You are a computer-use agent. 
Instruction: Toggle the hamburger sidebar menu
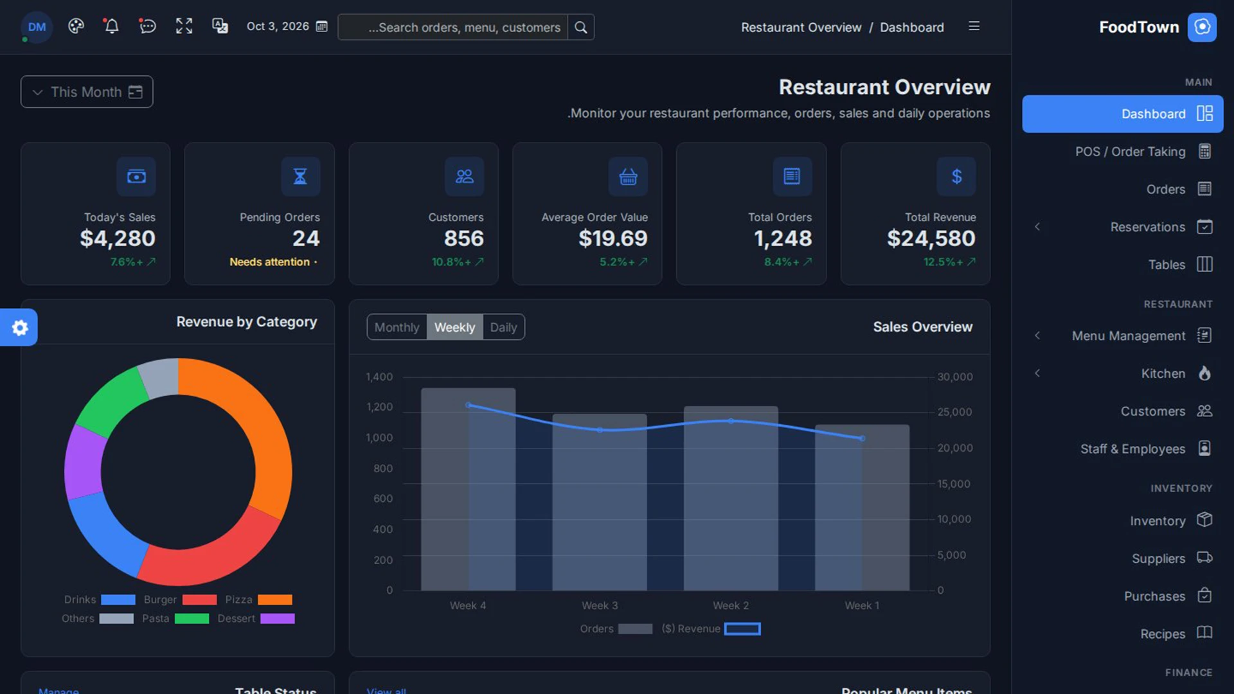(x=974, y=26)
